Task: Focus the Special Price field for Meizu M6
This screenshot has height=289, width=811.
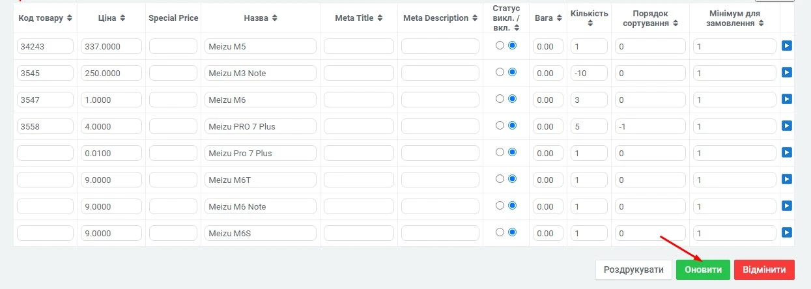Action: pos(173,100)
